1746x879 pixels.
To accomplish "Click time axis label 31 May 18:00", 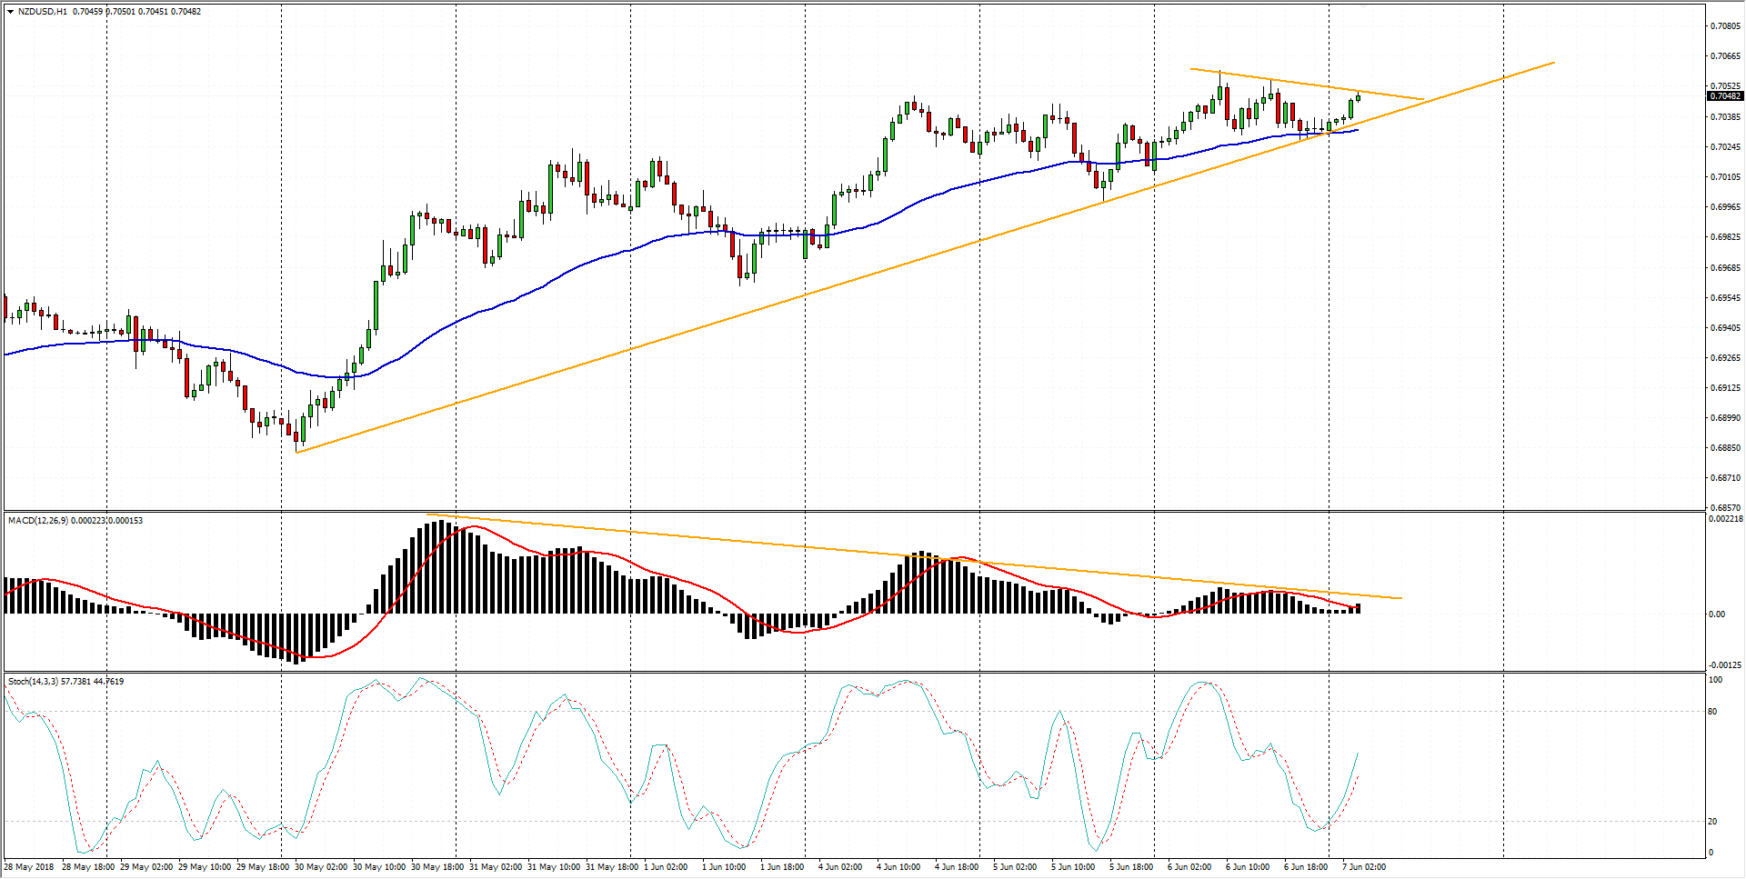I will click(612, 866).
